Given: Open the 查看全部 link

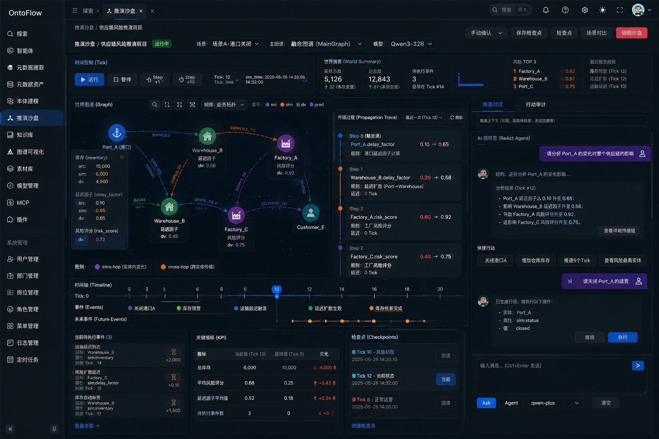Looking at the screenshot, I should coord(87,426).
